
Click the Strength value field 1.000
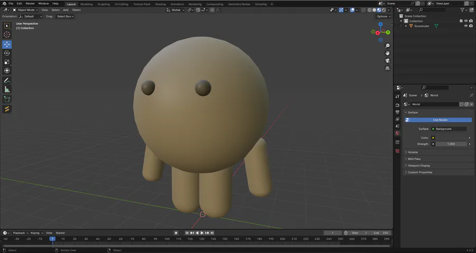pos(451,144)
